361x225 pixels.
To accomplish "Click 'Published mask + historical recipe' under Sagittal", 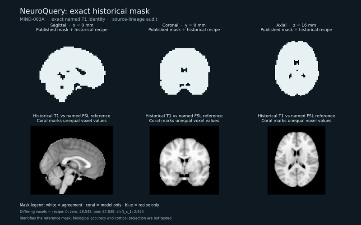I will (72, 30).
